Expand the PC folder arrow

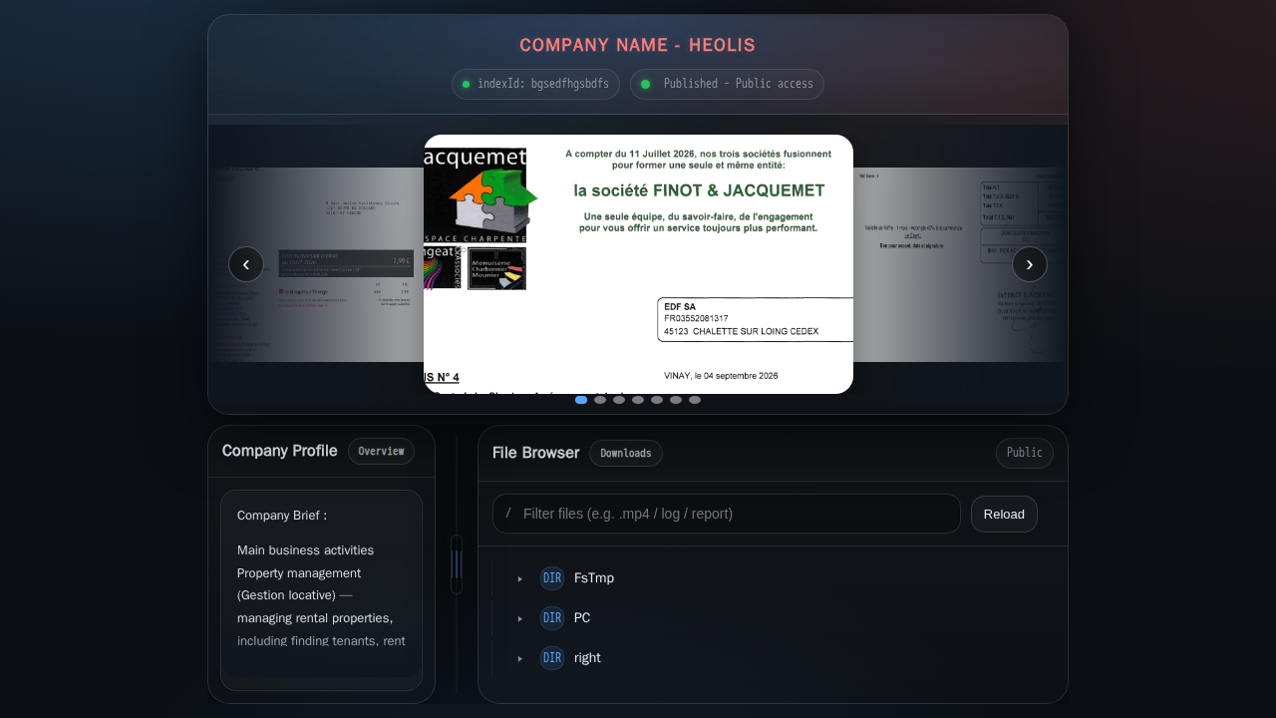click(519, 618)
